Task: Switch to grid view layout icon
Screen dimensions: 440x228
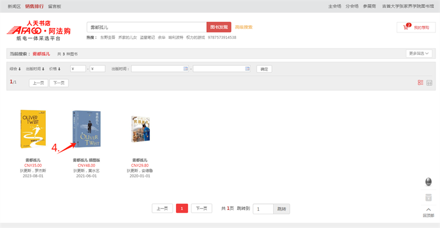Action: click(x=429, y=83)
